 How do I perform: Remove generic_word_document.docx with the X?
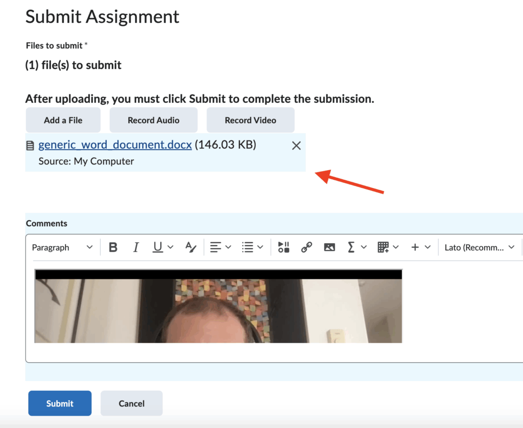(296, 146)
